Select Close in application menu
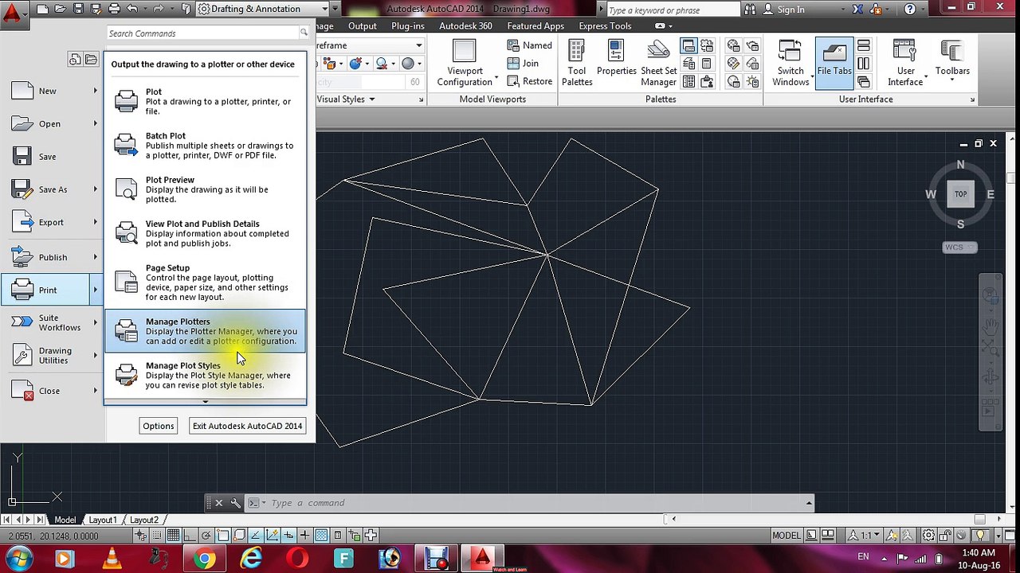 click(x=53, y=391)
